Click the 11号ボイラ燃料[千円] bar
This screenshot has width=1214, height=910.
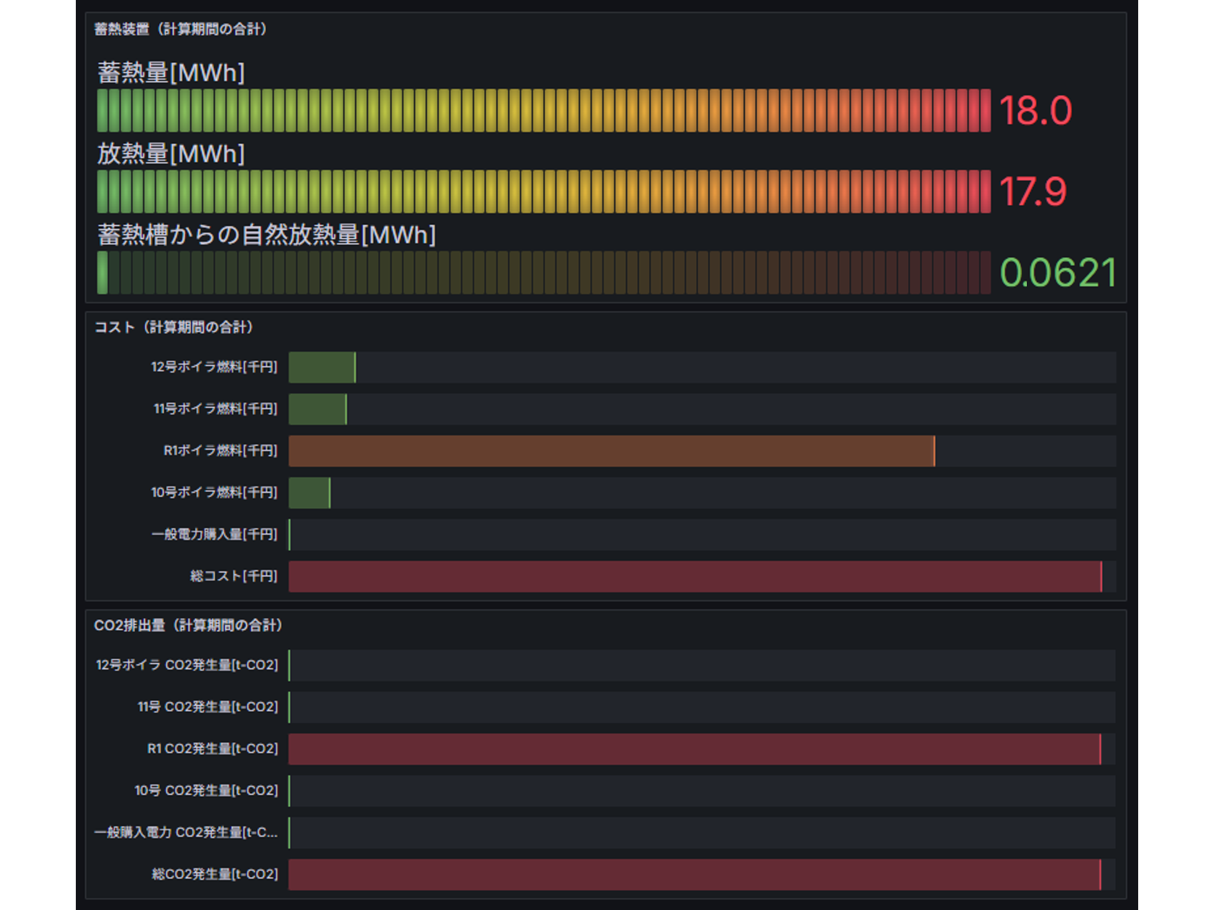coord(318,409)
